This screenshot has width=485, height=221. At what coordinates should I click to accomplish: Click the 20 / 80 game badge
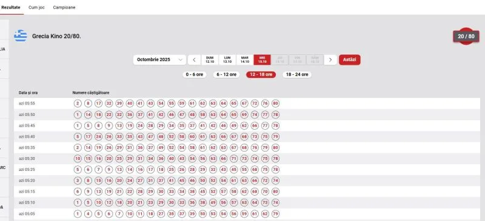tap(466, 36)
